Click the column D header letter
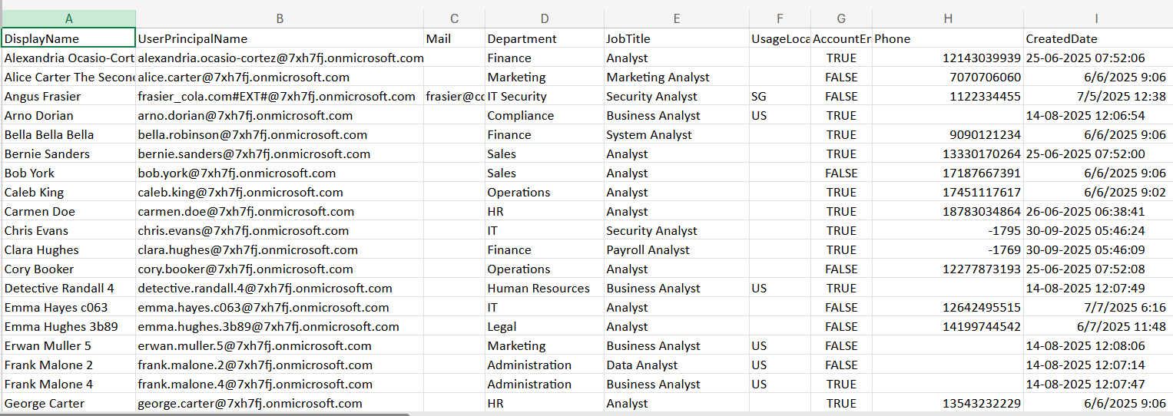Viewport: 1173px width, 416px height. click(x=544, y=18)
